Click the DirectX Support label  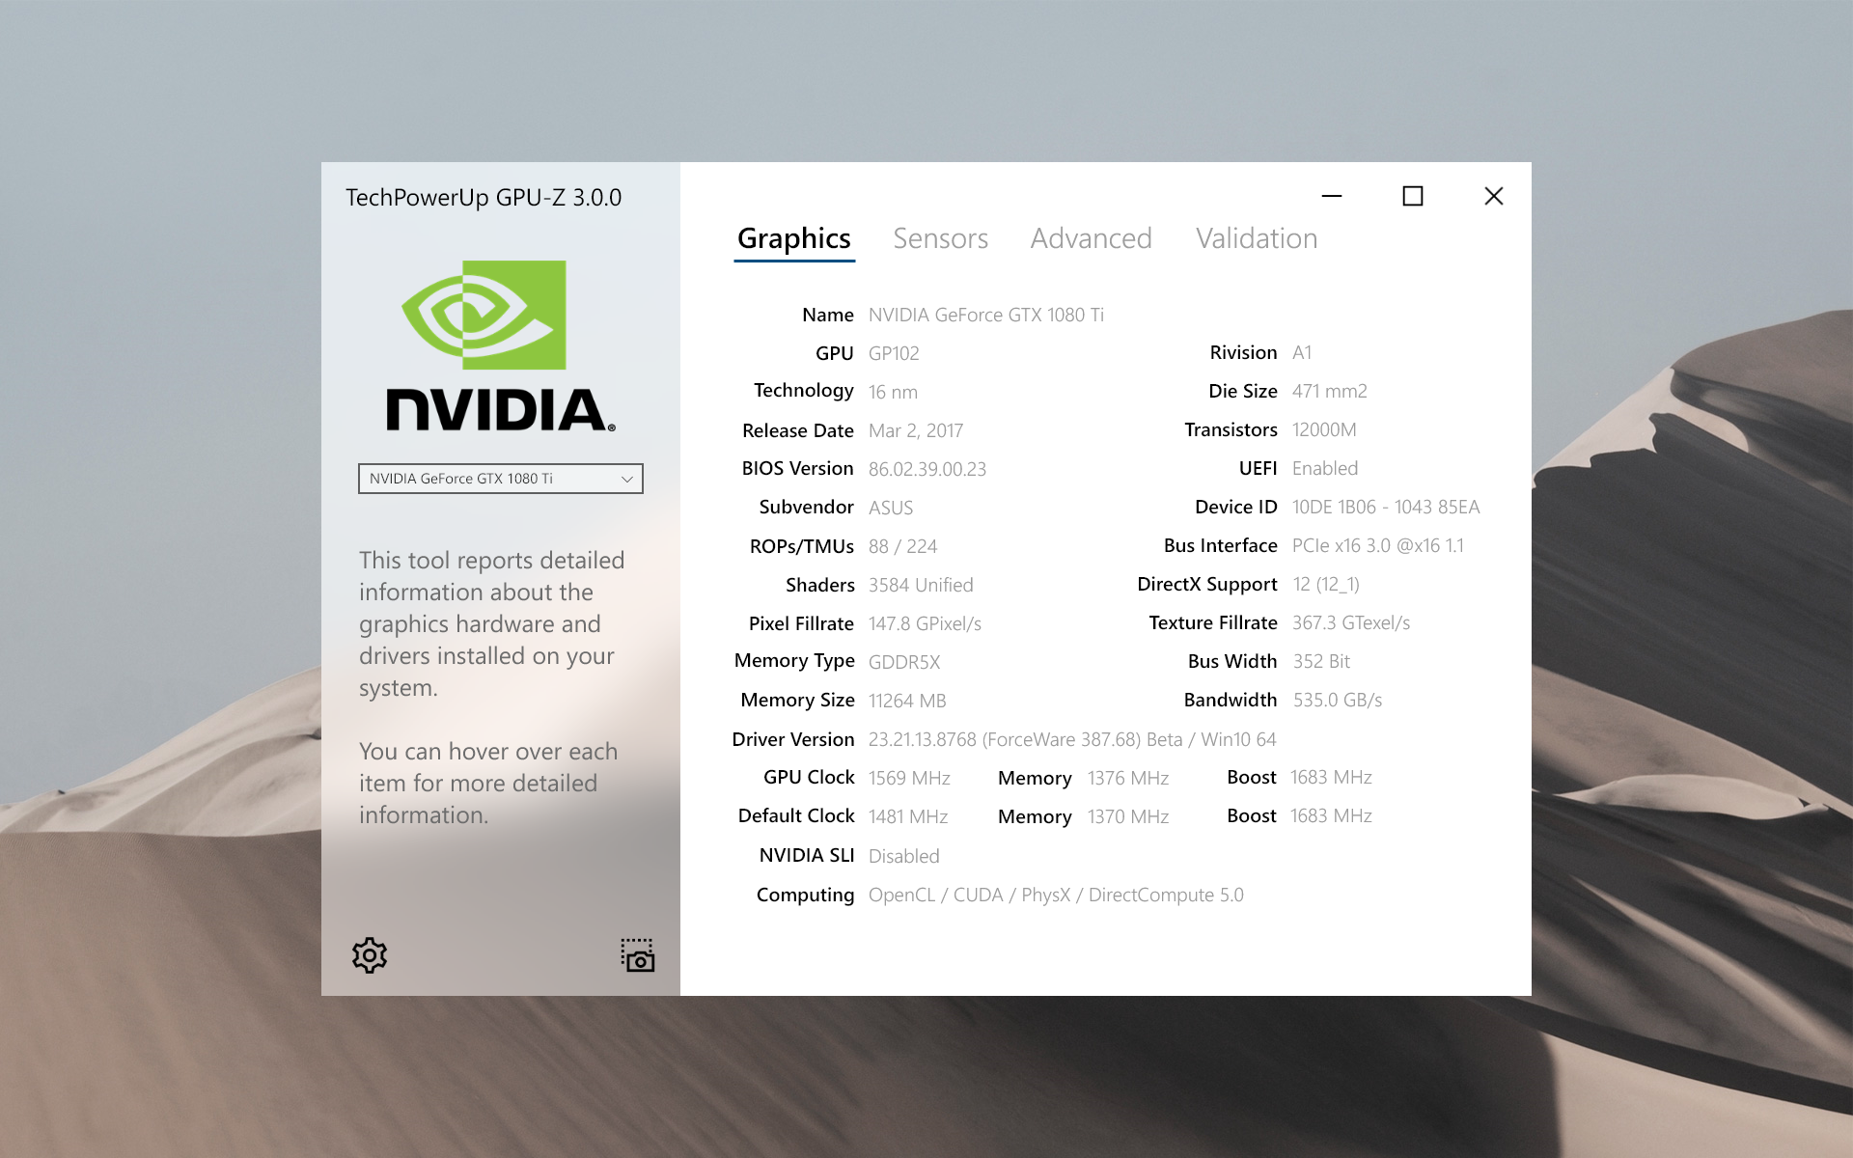(x=1207, y=584)
